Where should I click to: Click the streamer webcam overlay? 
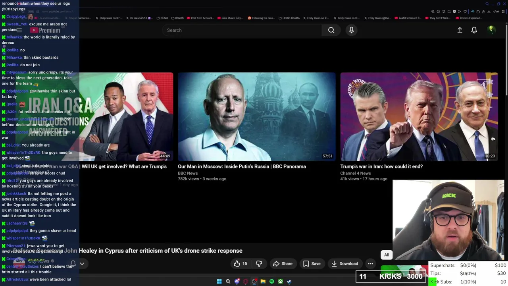(x=448, y=220)
